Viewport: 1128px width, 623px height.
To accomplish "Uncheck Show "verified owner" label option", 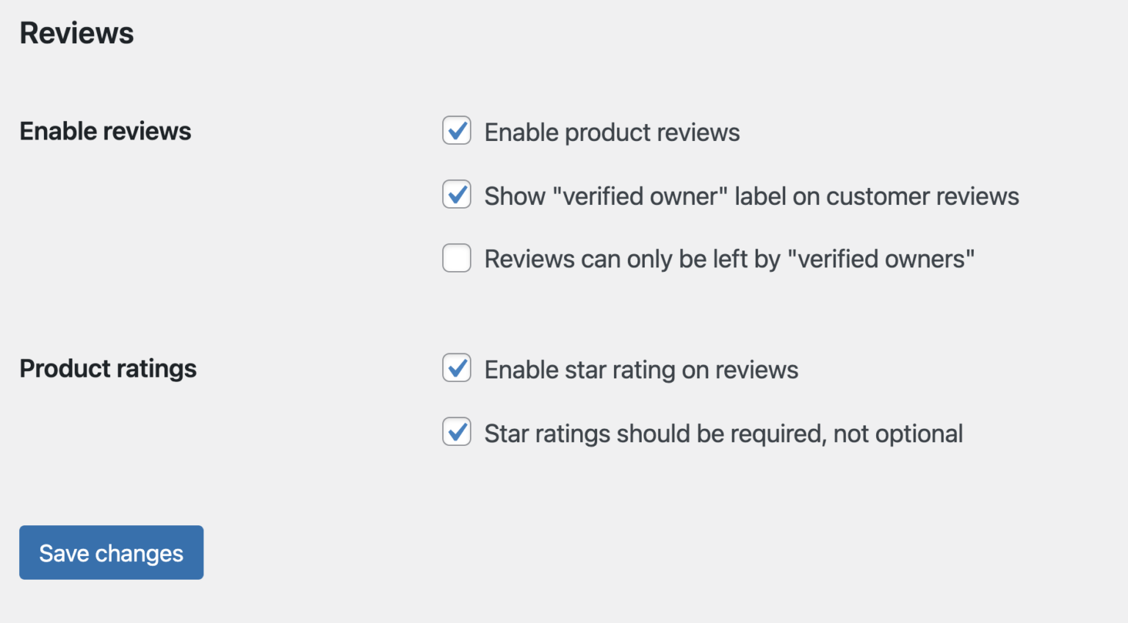I will point(456,195).
